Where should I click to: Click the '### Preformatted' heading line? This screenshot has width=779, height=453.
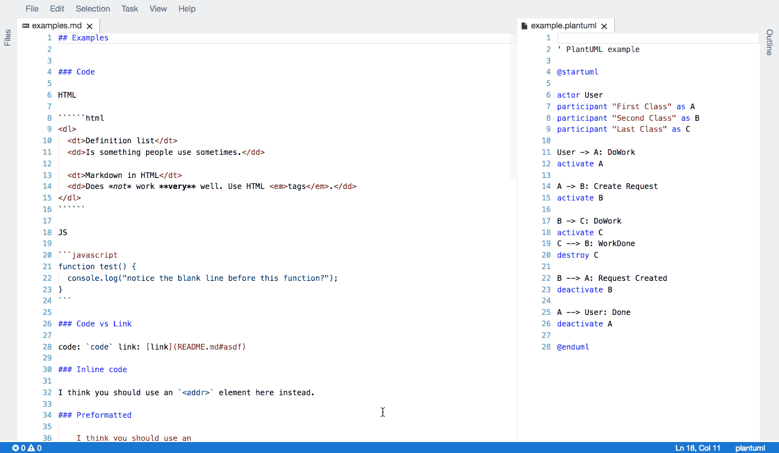pos(95,415)
